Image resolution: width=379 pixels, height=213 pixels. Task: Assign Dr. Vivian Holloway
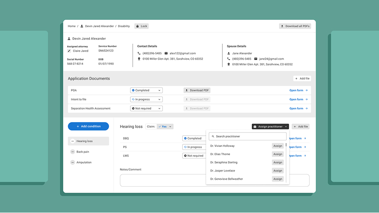[x=278, y=146]
